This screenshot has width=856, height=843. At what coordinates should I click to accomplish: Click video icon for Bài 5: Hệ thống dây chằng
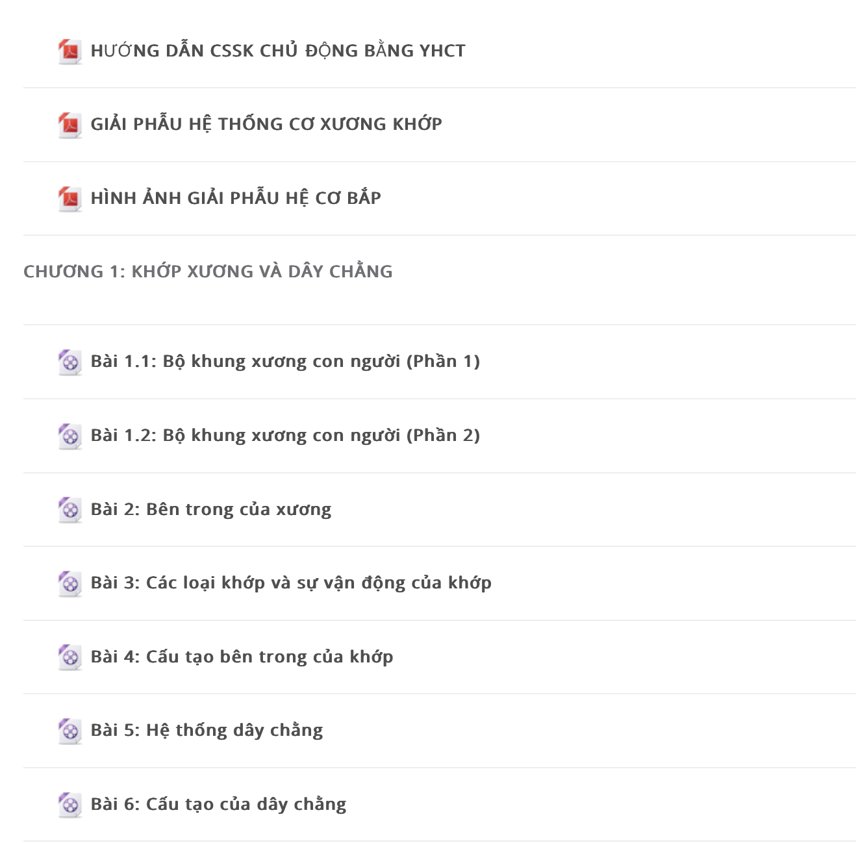69,731
